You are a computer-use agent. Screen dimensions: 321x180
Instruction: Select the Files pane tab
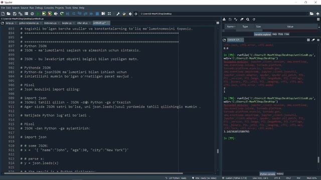click(286, 34)
